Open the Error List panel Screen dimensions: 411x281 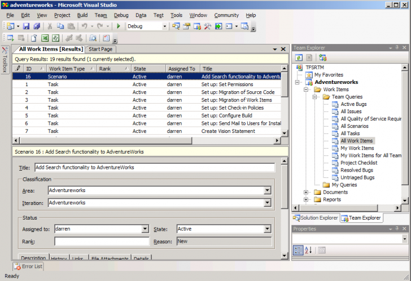28,266
